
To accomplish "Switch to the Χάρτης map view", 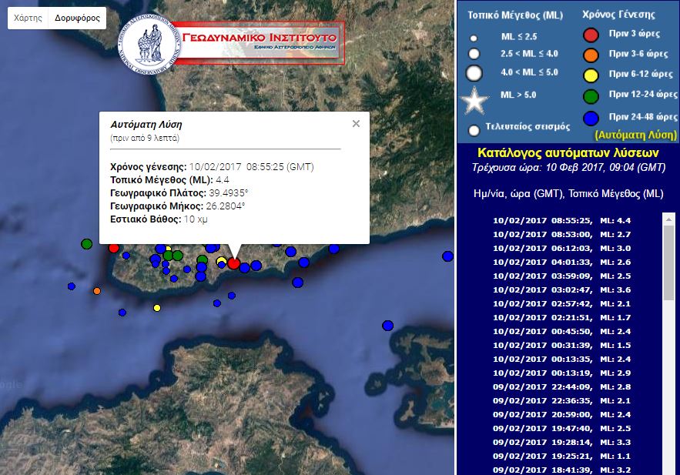I will tap(28, 18).
